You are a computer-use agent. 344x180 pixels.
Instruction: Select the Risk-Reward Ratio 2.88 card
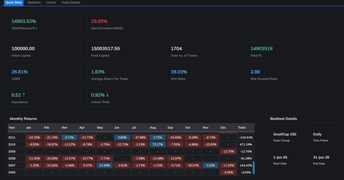[282, 75]
